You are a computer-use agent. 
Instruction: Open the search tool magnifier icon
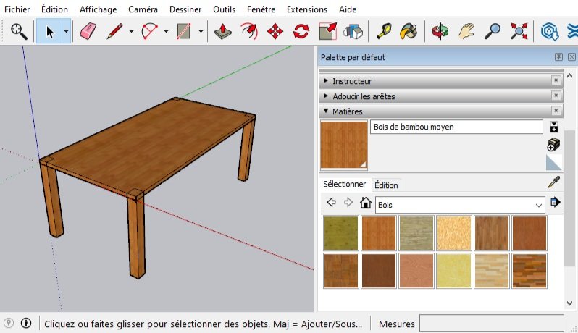coord(18,31)
